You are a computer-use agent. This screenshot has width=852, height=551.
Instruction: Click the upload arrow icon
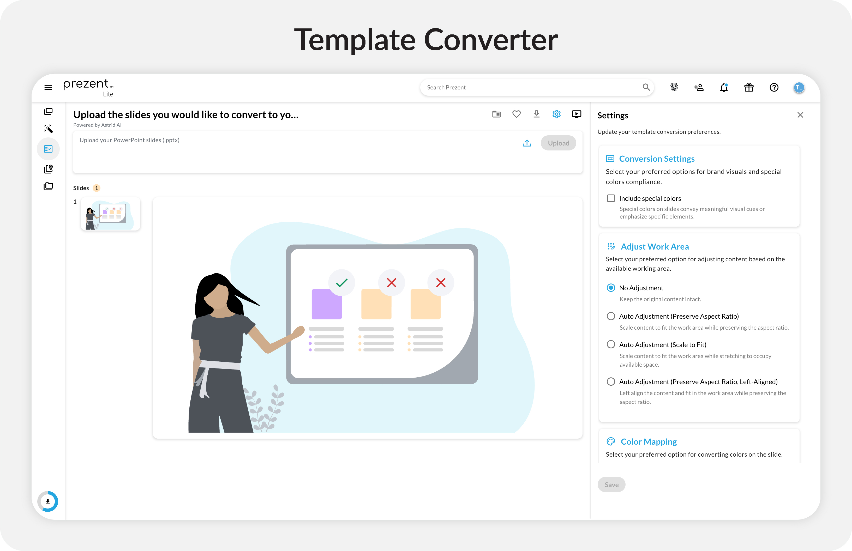click(527, 143)
